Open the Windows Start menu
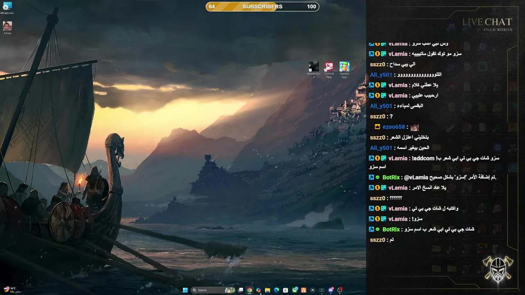 [185, 290]
